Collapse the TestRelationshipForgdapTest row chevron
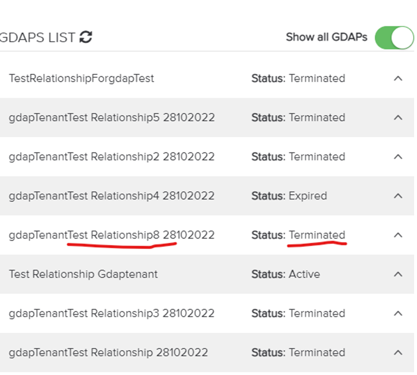417x375 pixels. [398, 78]
